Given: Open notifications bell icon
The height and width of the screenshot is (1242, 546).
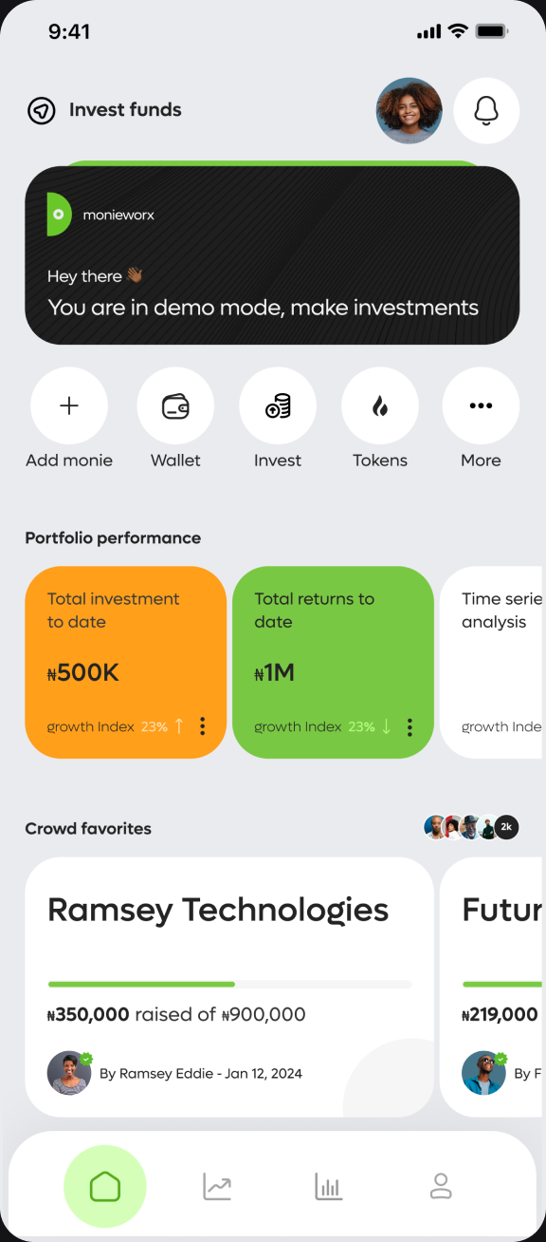Looking at the screenshot, I should (x=486, y=110).
